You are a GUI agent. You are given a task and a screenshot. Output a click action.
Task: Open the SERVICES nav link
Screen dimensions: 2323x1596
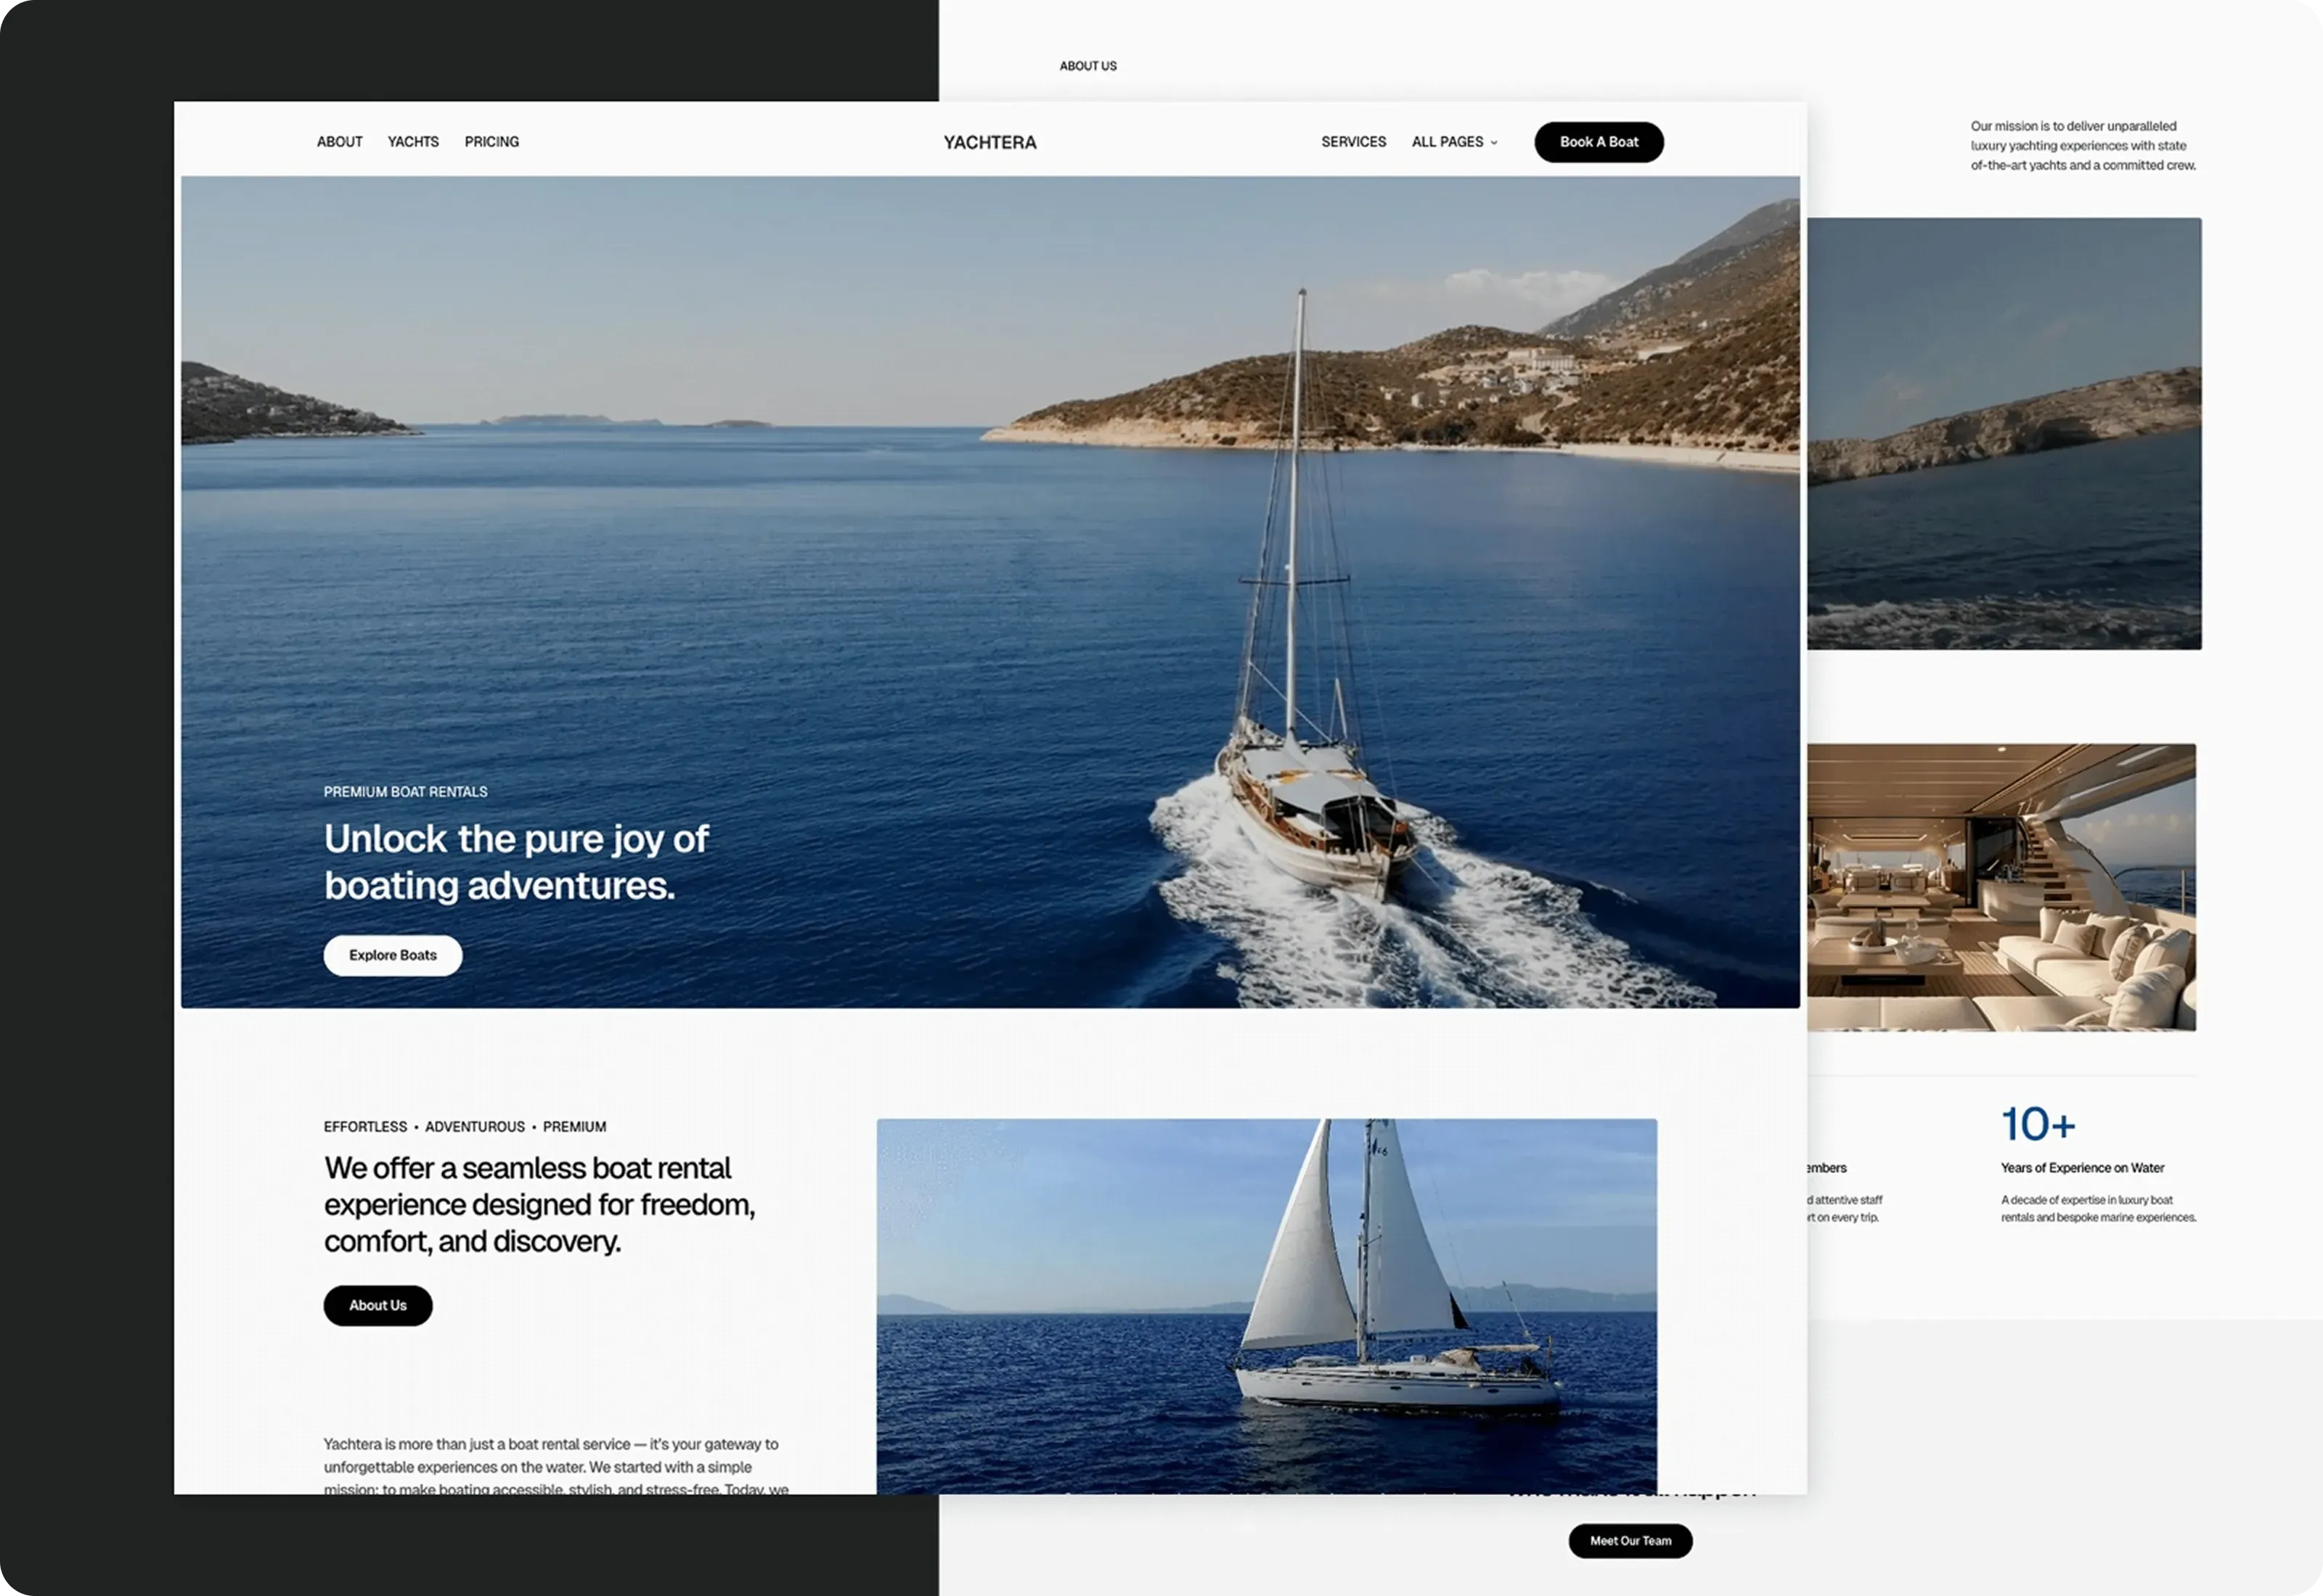(1352, 142)
